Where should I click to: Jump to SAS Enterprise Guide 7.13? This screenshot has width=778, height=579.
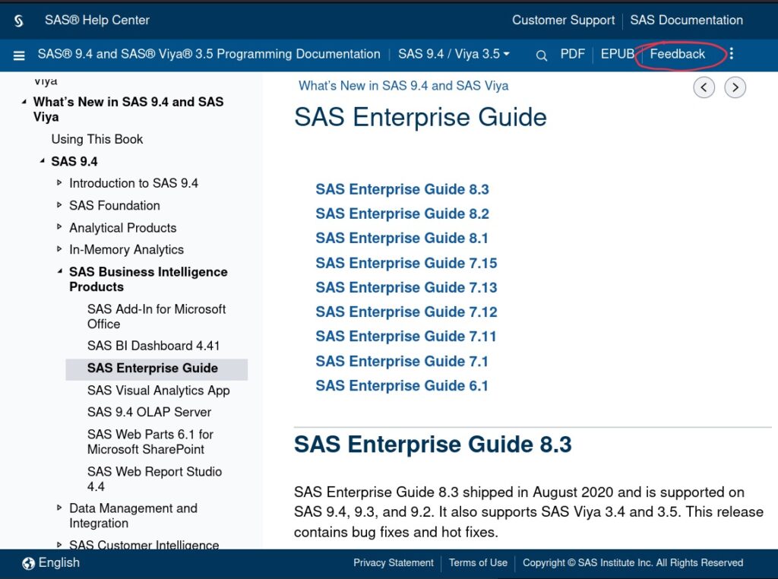pos(406,287)
